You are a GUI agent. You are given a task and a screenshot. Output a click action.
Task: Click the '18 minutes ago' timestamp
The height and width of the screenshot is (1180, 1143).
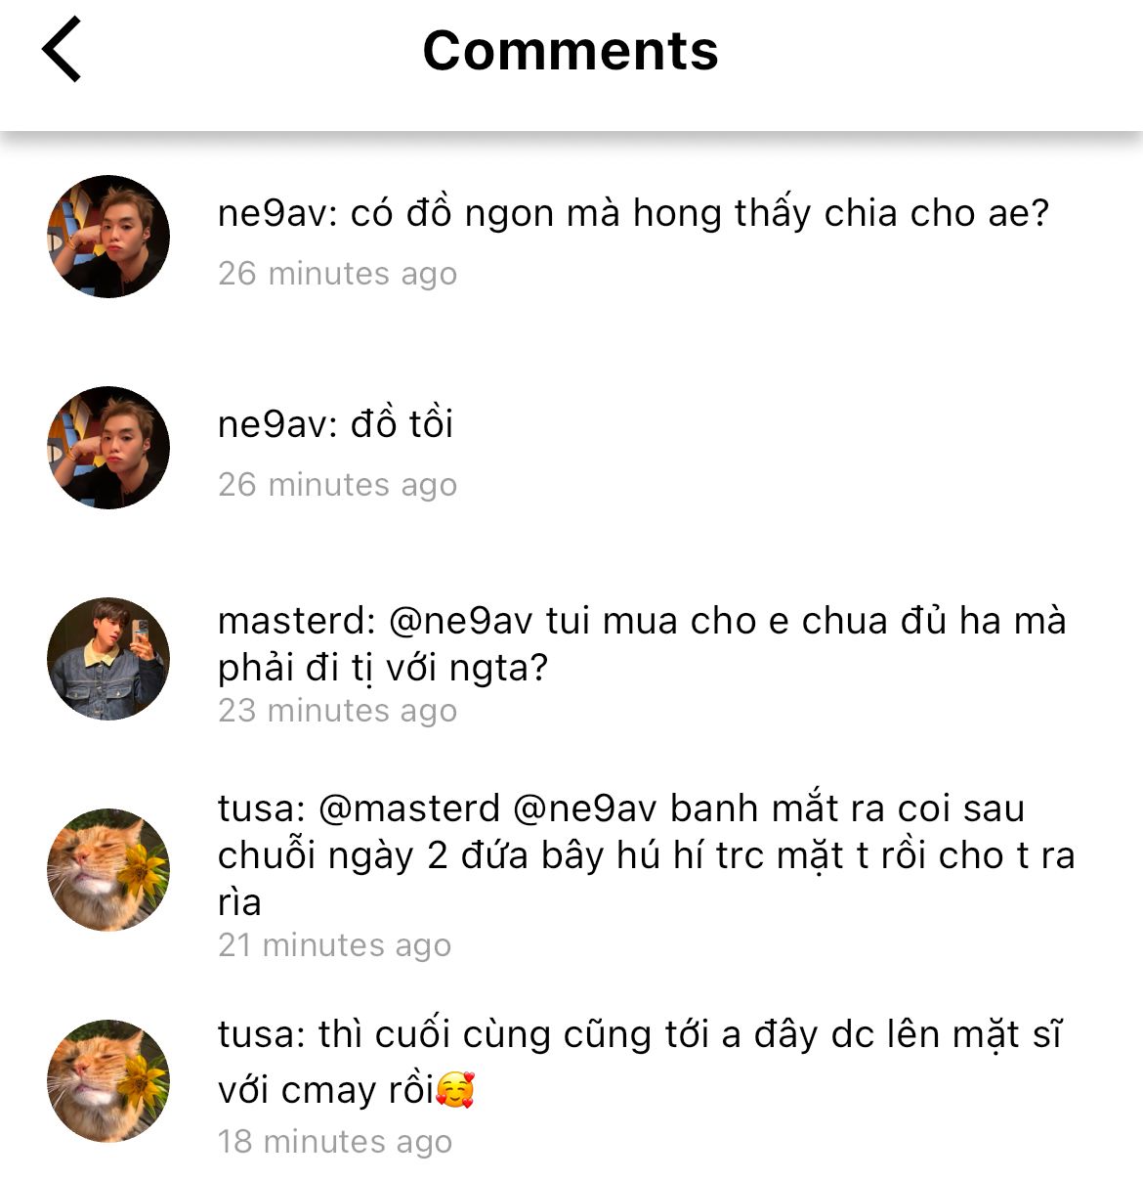[x=334, y=1142]
